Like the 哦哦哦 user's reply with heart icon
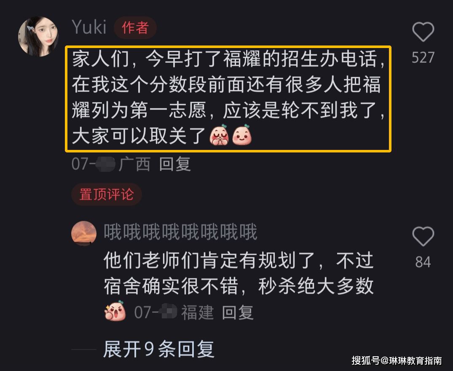 tap(423, 237)
